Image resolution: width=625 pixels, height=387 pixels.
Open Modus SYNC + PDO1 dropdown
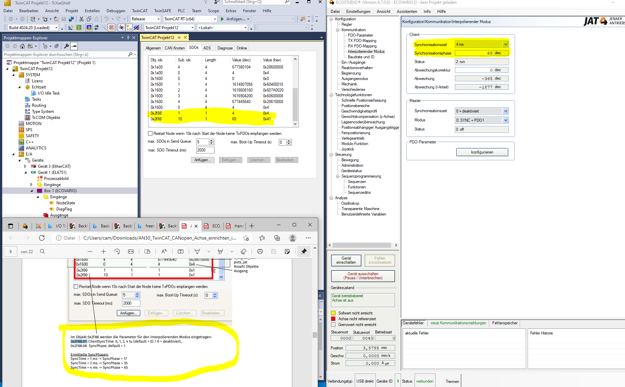tap(505, 120)
